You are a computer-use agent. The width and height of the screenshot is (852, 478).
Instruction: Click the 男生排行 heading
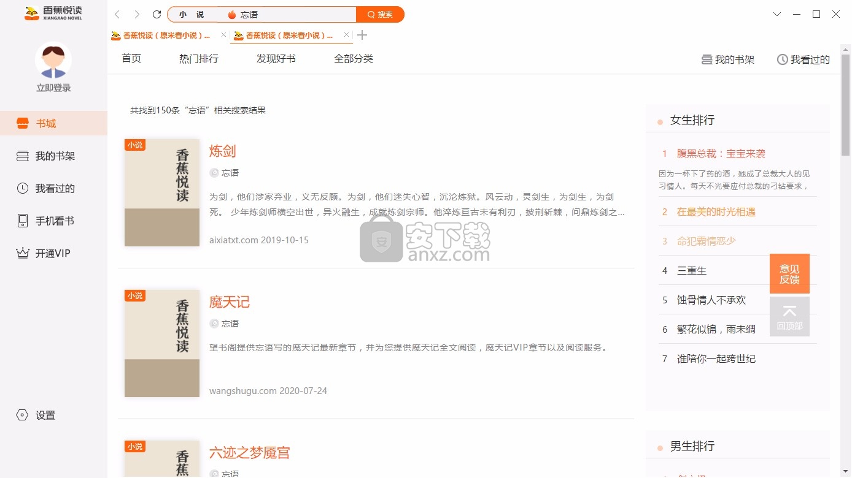click(x=692, y=446)
